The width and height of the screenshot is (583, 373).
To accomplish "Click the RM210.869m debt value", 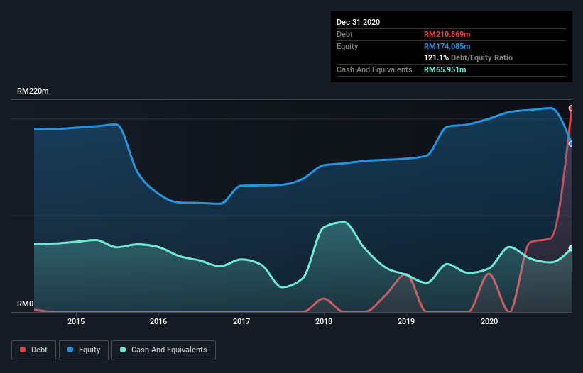I will click(x=447, y=34).
